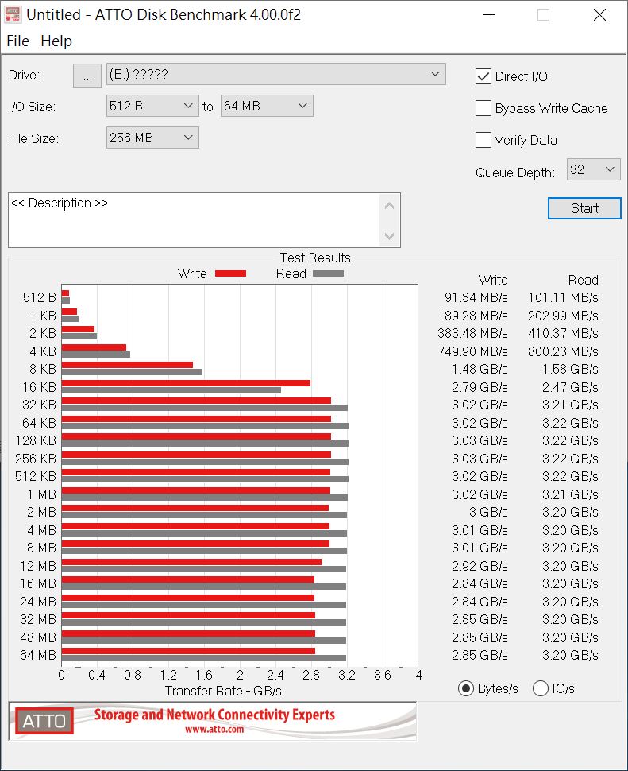This screenshot has height=771, width=628.
Task: Open the Drive selection dropdown
Action: pyautogui.click(x=276, y=74)
